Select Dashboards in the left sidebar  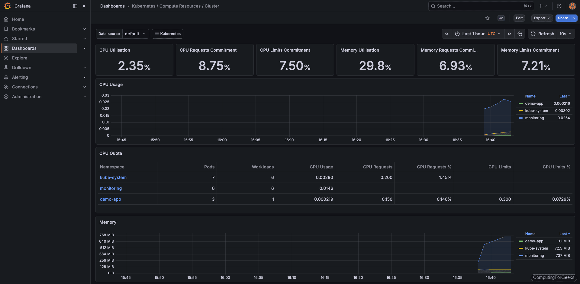pos(24,48)
